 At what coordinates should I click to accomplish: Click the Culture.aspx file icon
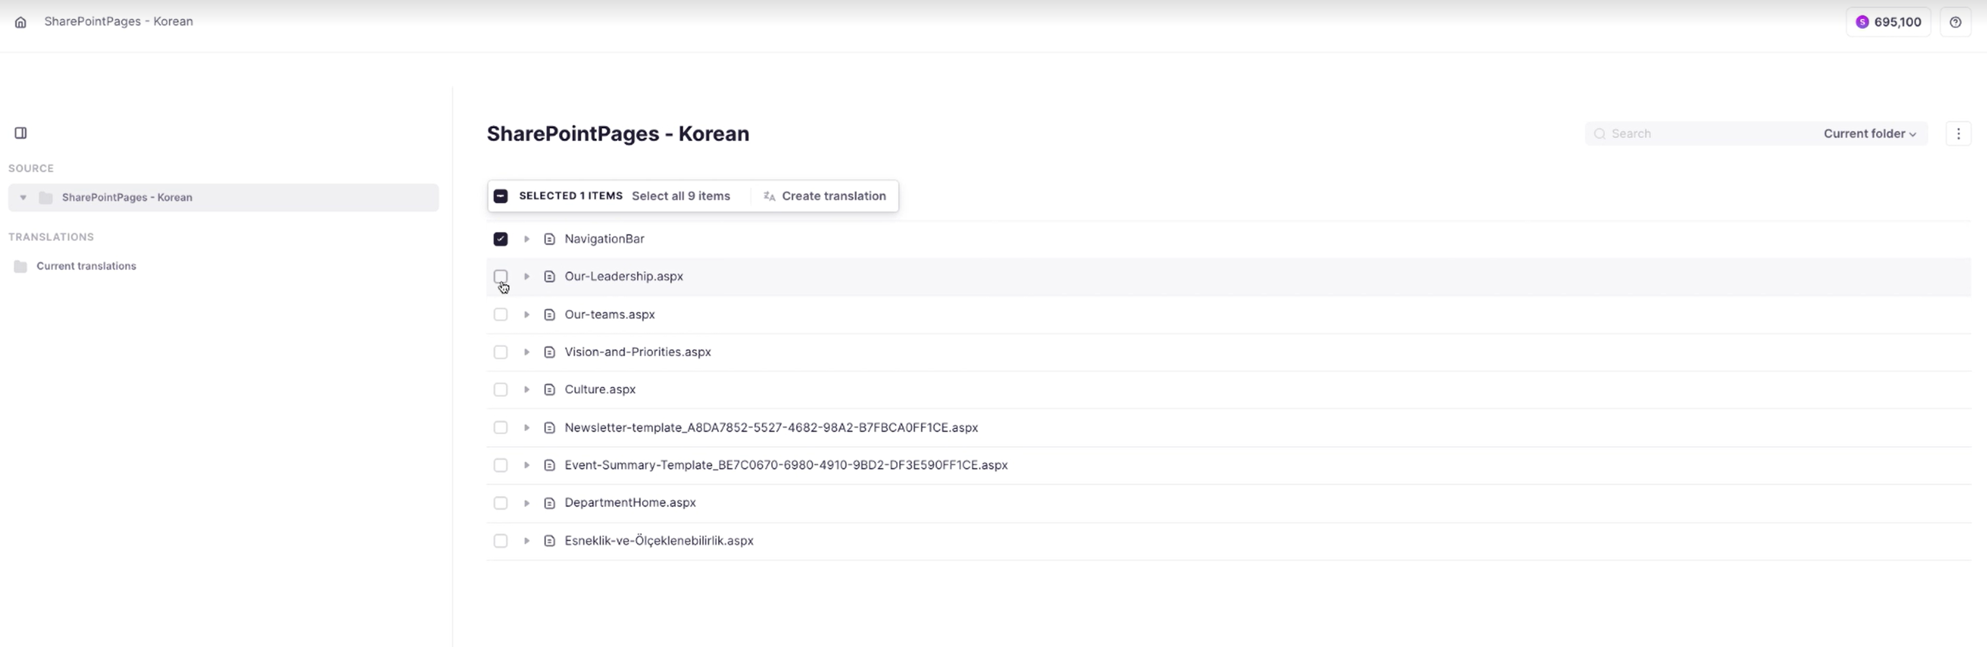[x=549, y=390]
